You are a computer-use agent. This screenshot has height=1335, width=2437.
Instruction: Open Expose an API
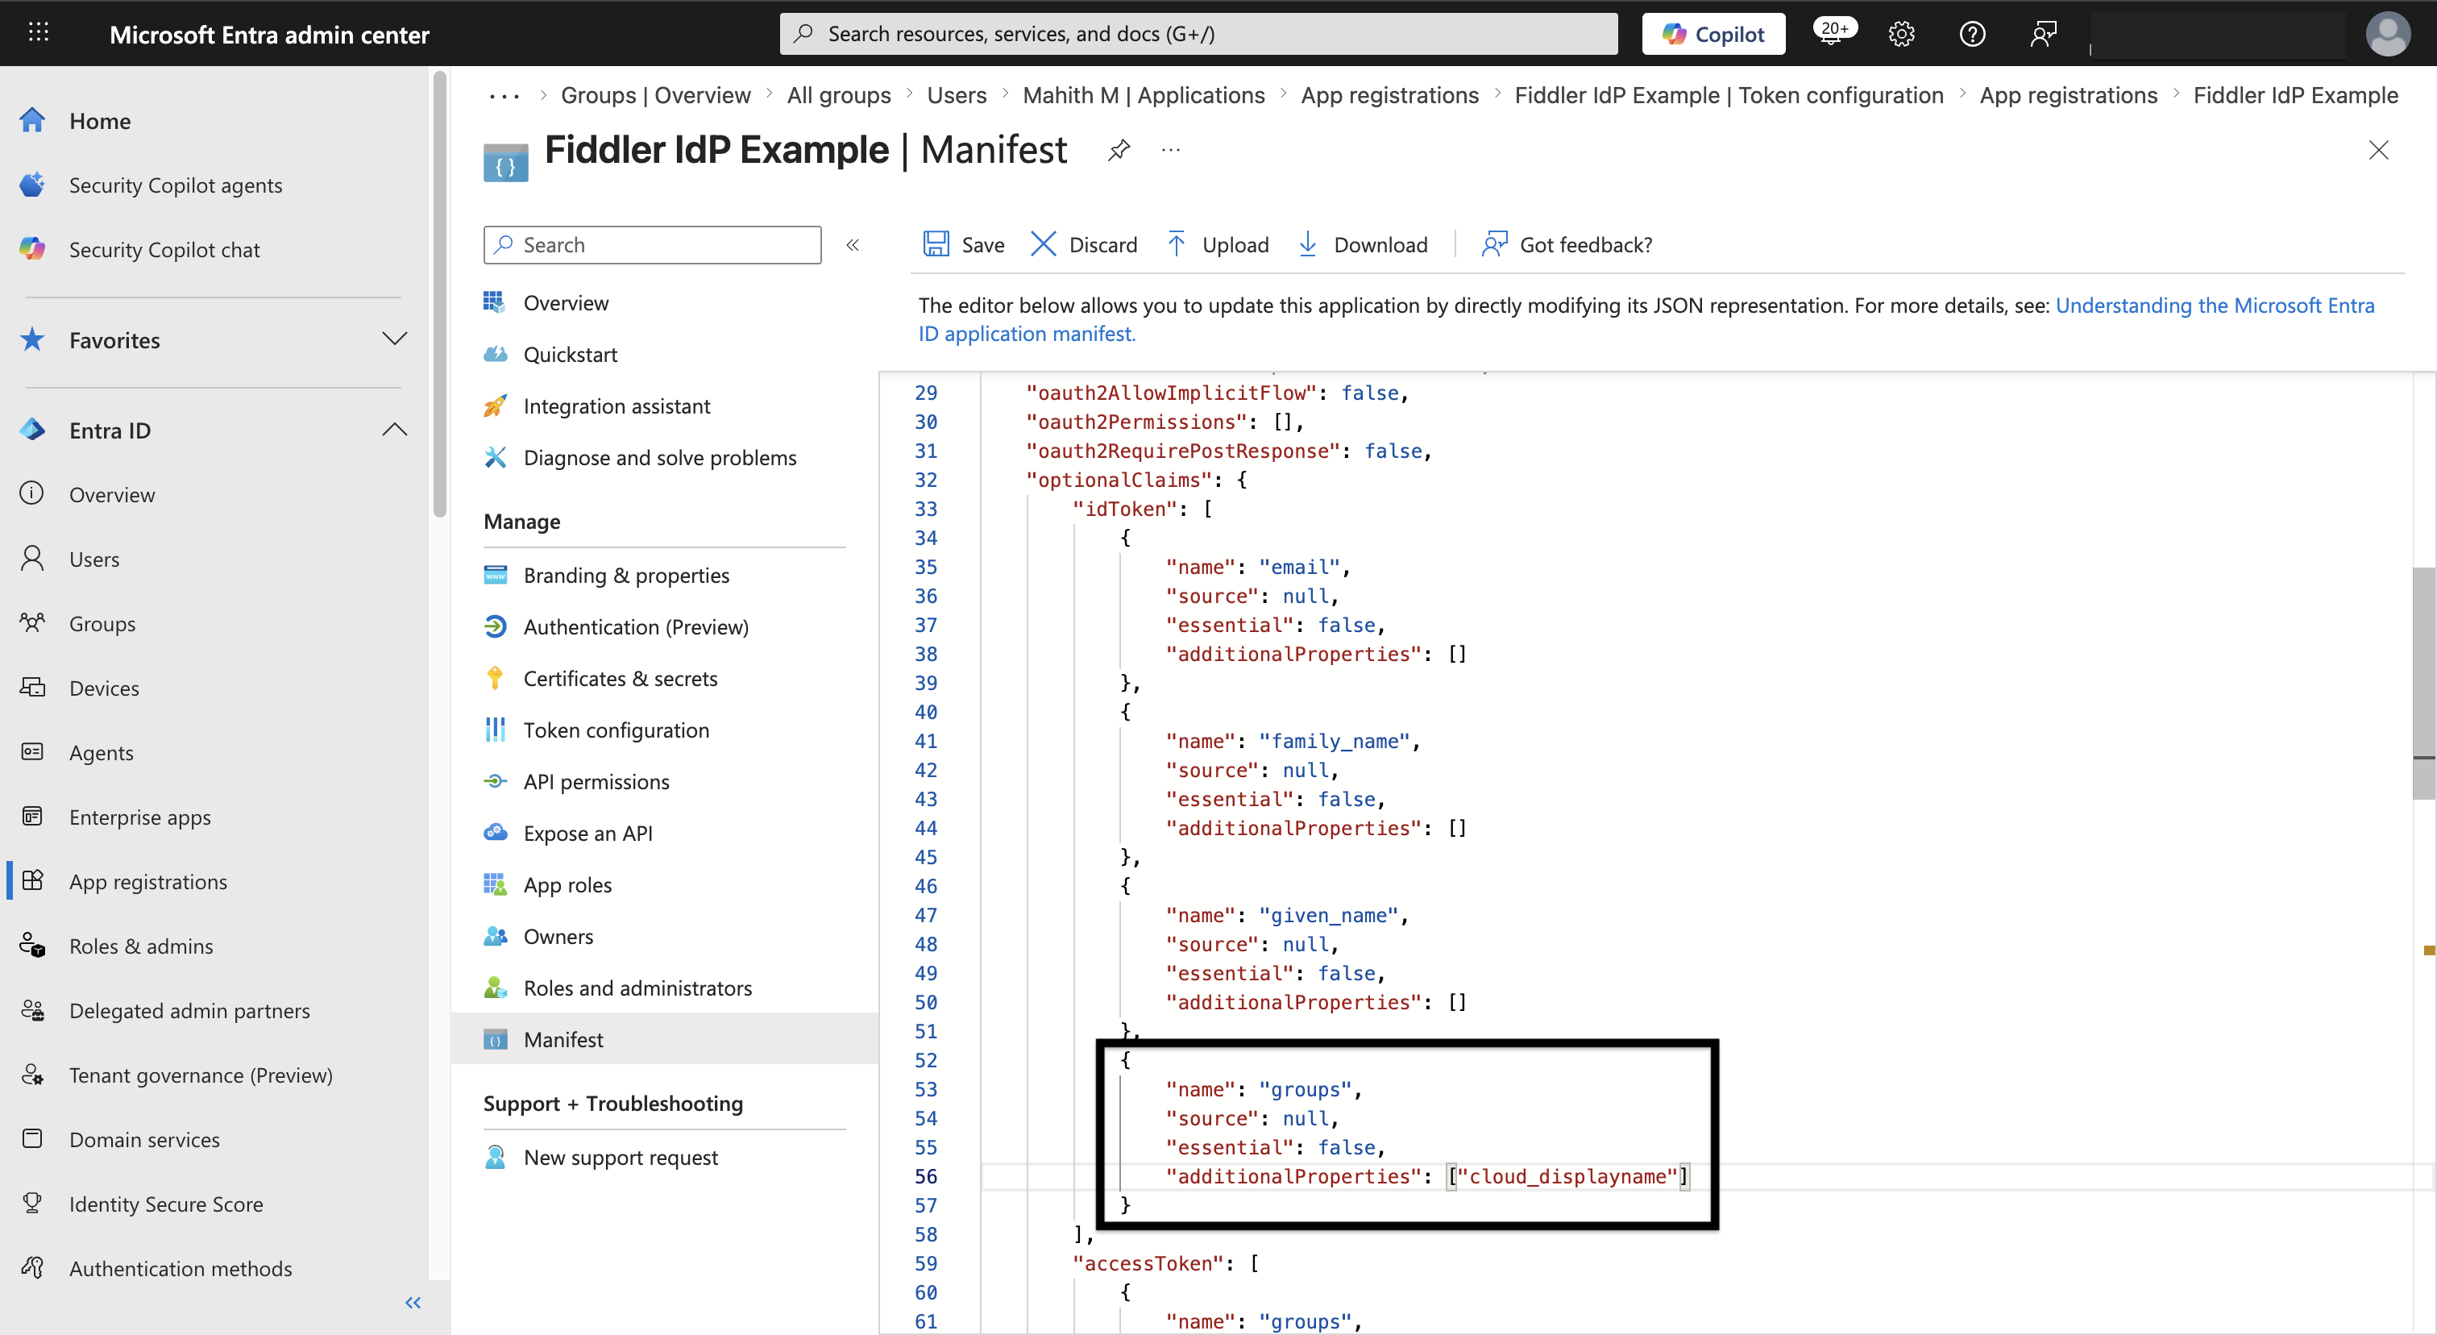click(x=587, y=834)
